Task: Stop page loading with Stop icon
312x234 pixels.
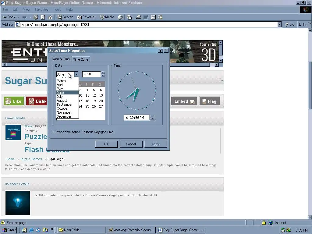Action: [x=36, y=17]
